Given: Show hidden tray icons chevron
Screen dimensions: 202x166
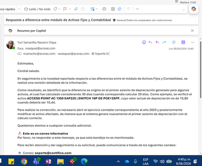Looking at the screenshot, I should coord(118,162).
